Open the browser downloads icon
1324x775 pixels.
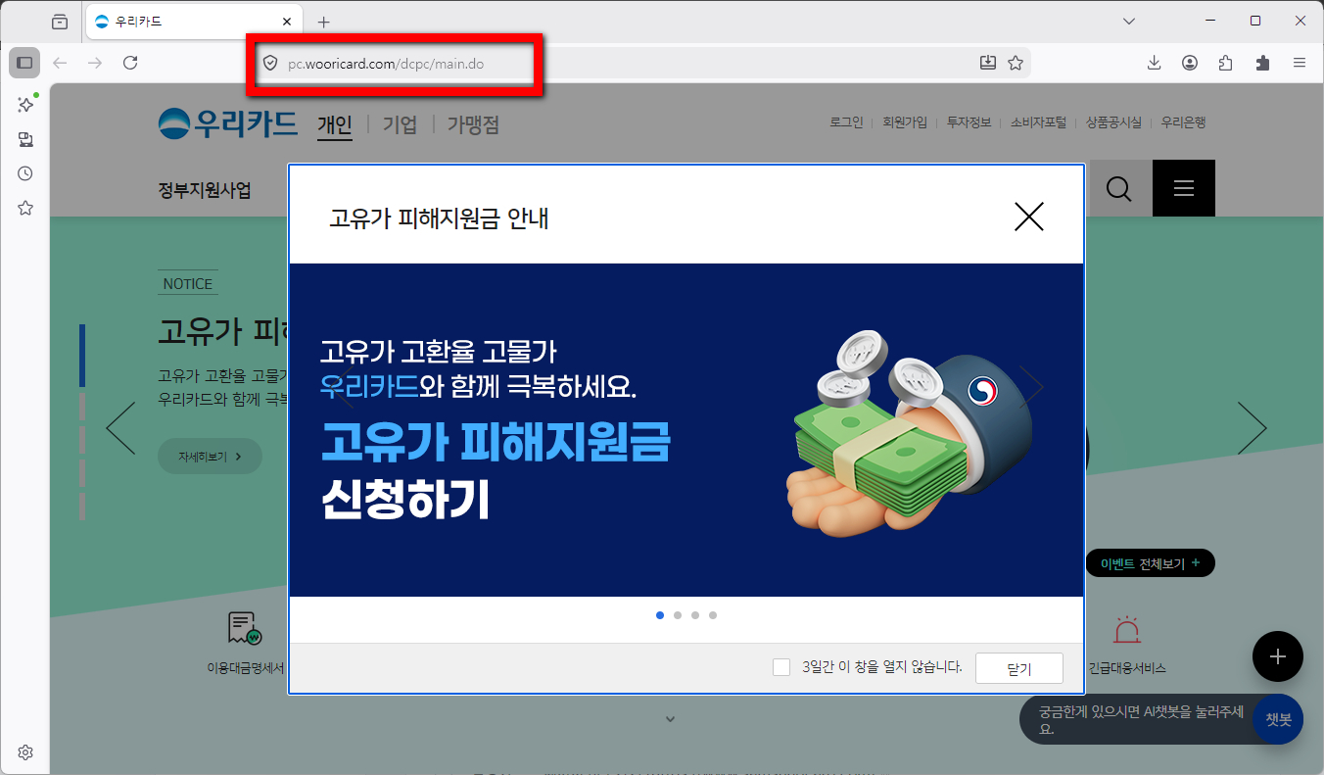1154,62
